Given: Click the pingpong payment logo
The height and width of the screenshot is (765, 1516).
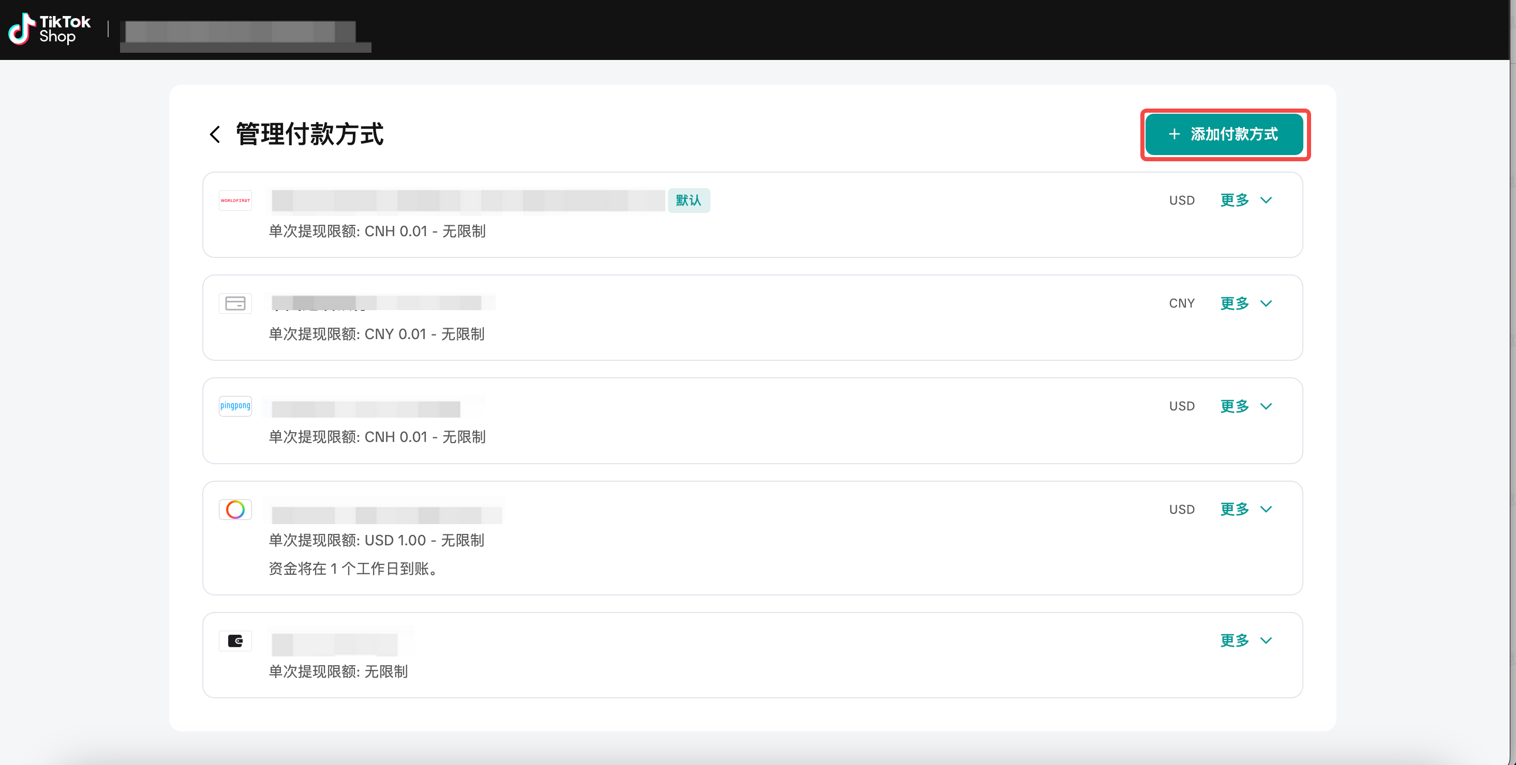Looking at the screenshot, I should point(235,406).
